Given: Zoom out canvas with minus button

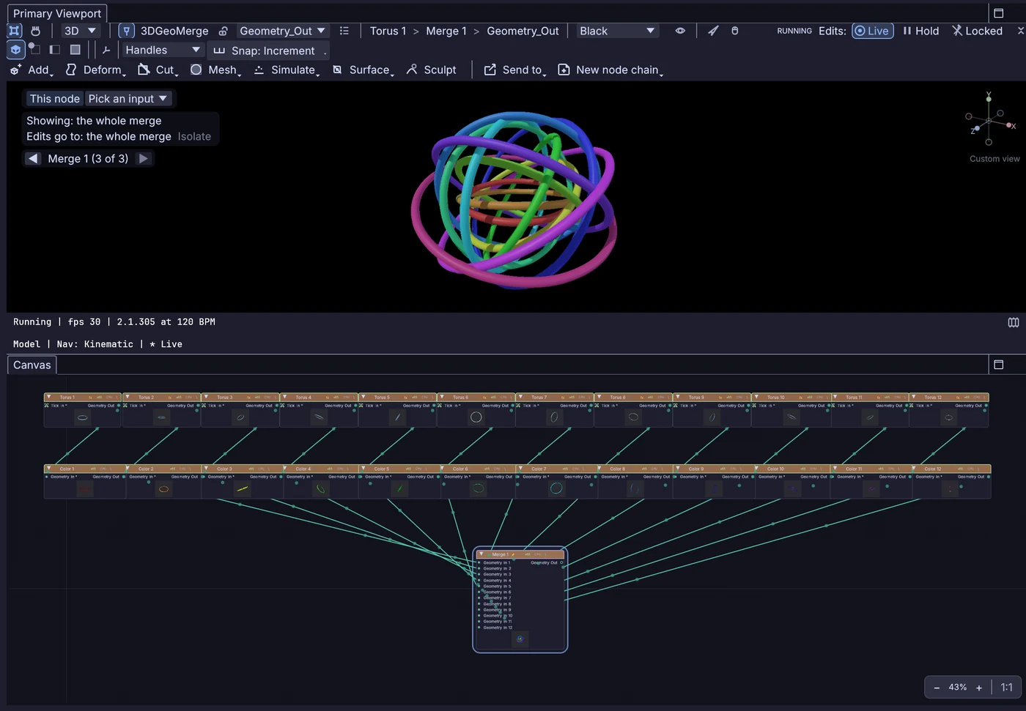Looking at the screenshot, I should 937,688.
